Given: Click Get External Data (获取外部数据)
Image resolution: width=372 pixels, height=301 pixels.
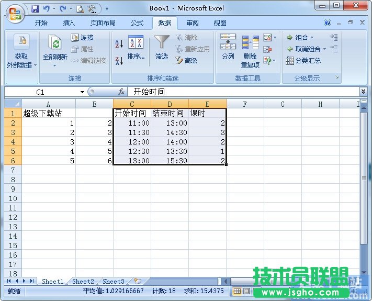Looking at the screenshot, I should click(21, 51).
